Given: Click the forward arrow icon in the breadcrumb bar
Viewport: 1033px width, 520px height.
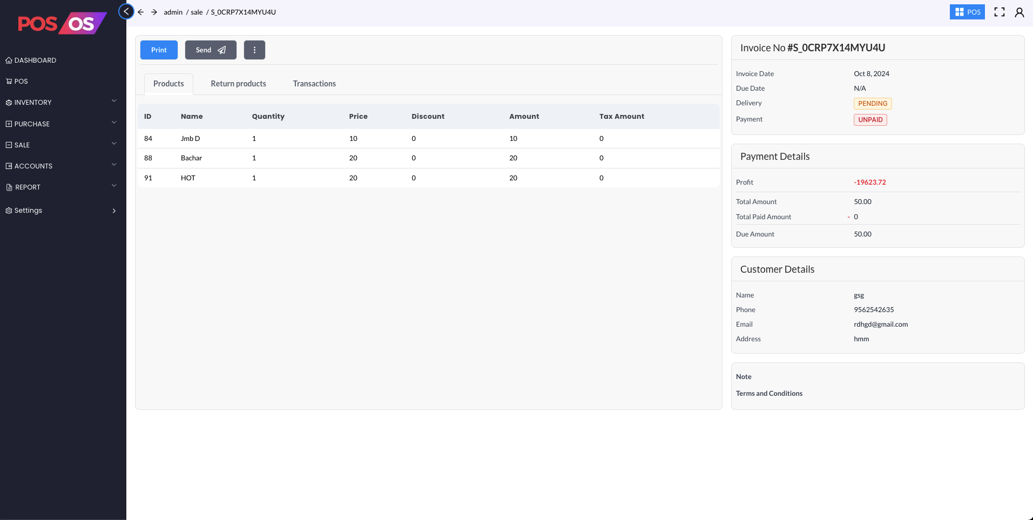Looking at the screenshot, I should (154, 12).
